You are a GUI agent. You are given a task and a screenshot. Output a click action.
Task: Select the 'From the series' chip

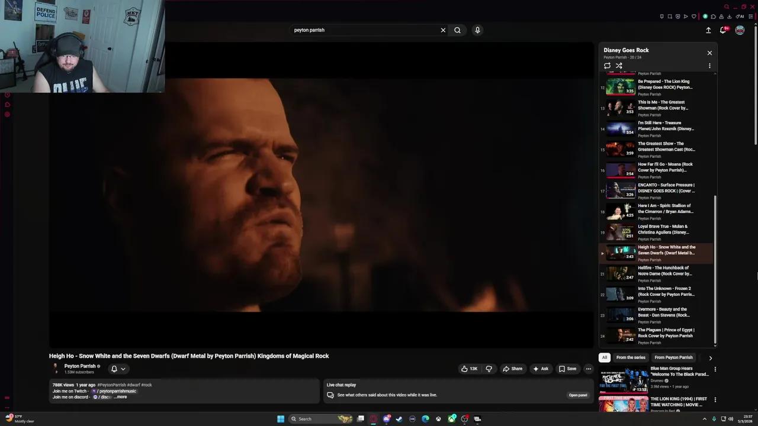pos(631,357)
